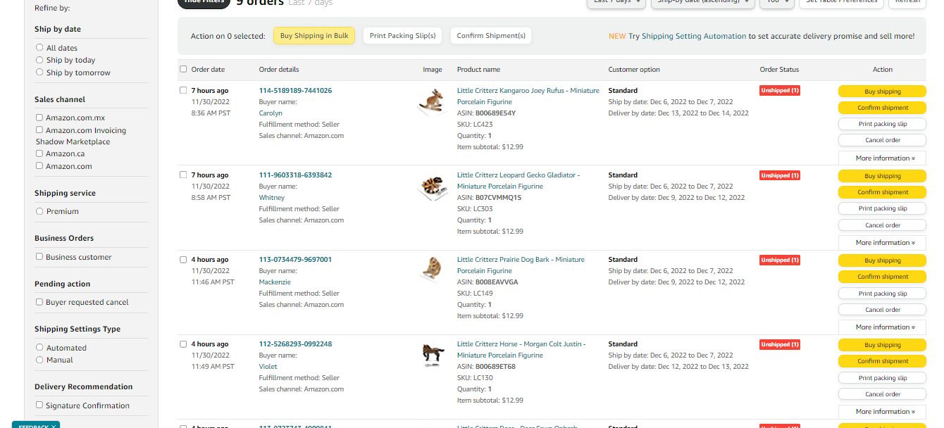Image resolution: width=944 pixels, height=428 pixels.
Task: Check the Buyer requested cancel filter
Action: (39, 302)
